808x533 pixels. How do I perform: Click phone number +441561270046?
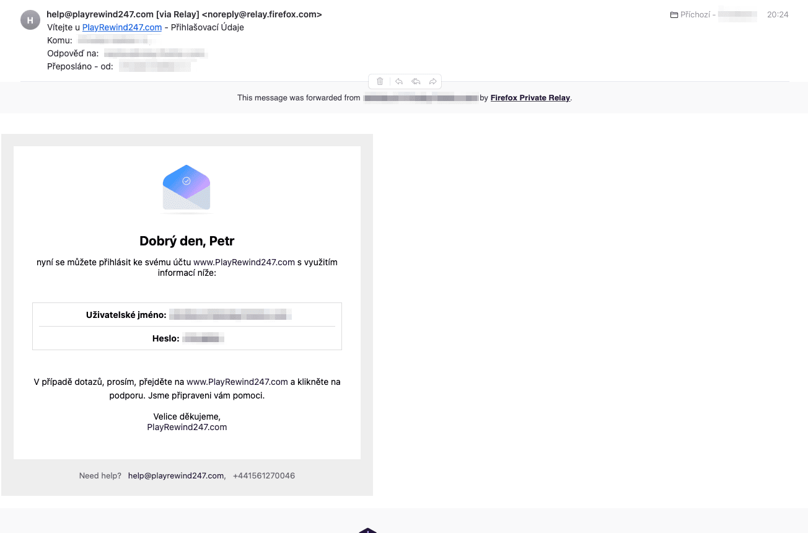264,476
